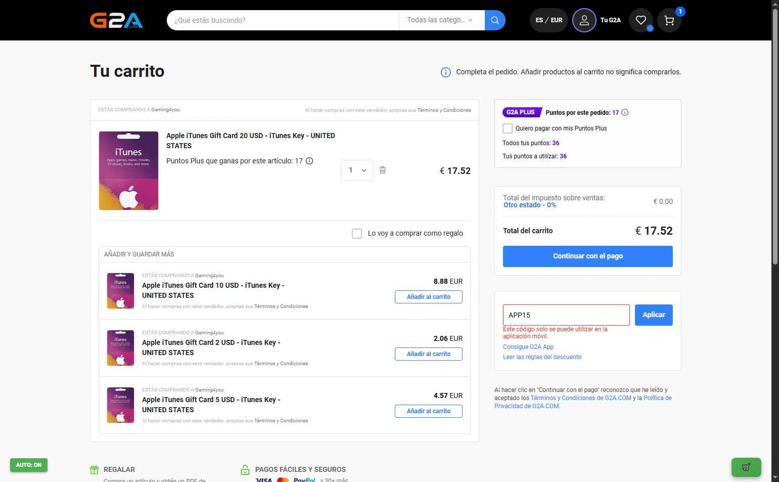The image size is (779, 482).
Task: Click the 'Todos tus puntos: 36' text
Action: 531,143
